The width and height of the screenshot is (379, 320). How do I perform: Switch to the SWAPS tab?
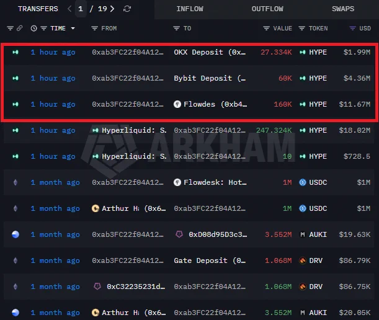[343, 9]
